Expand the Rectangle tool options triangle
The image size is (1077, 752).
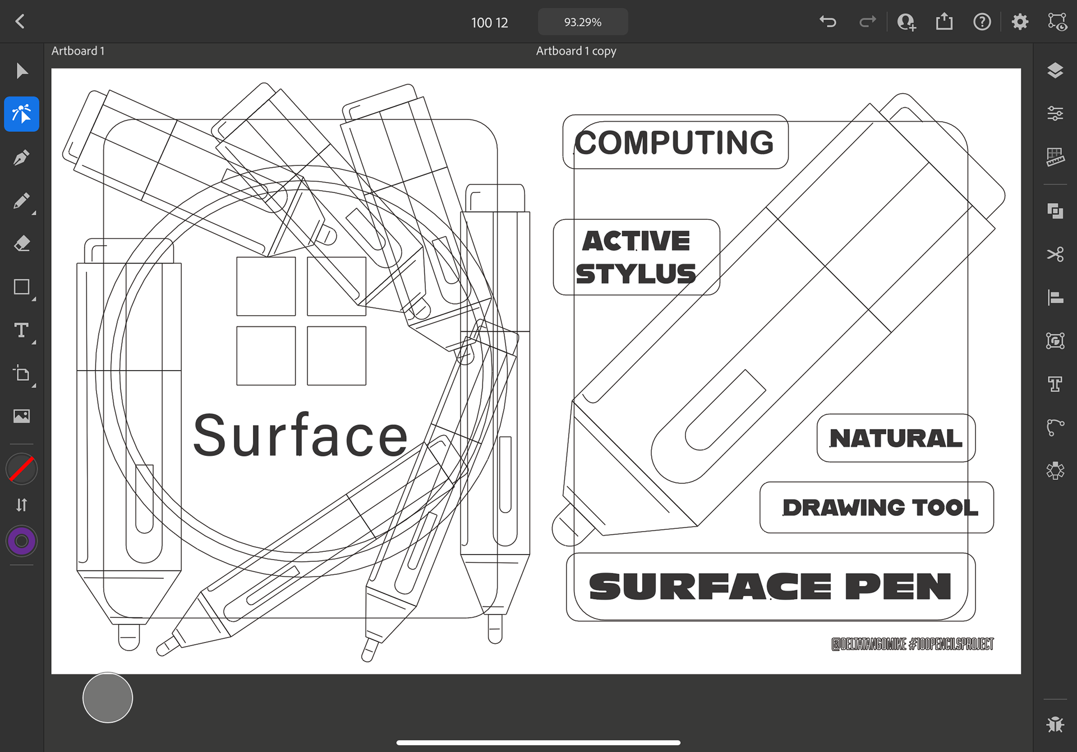(x=34, y=299)
